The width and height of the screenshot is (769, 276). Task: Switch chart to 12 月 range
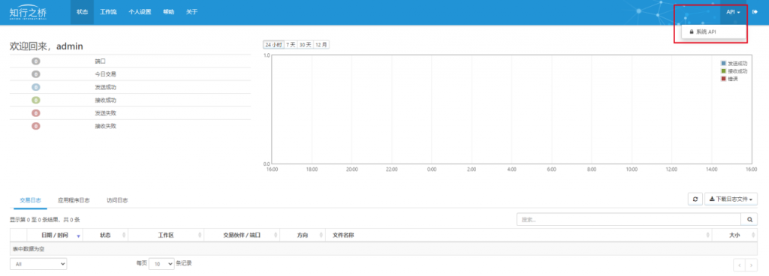click(x=321, y=44)
